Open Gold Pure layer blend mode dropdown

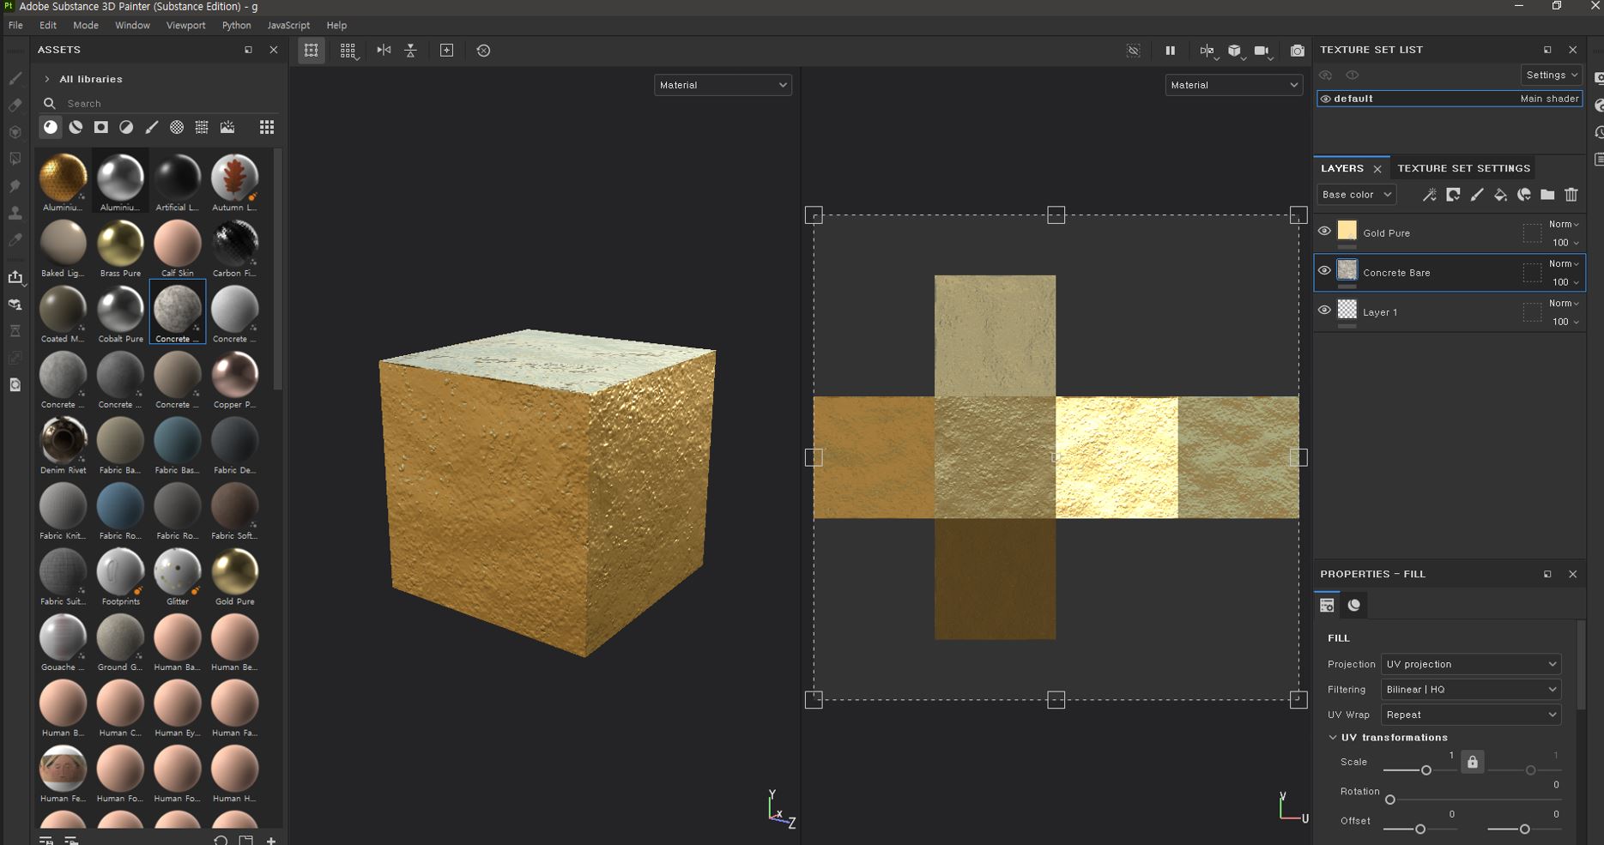point(1564,225)
